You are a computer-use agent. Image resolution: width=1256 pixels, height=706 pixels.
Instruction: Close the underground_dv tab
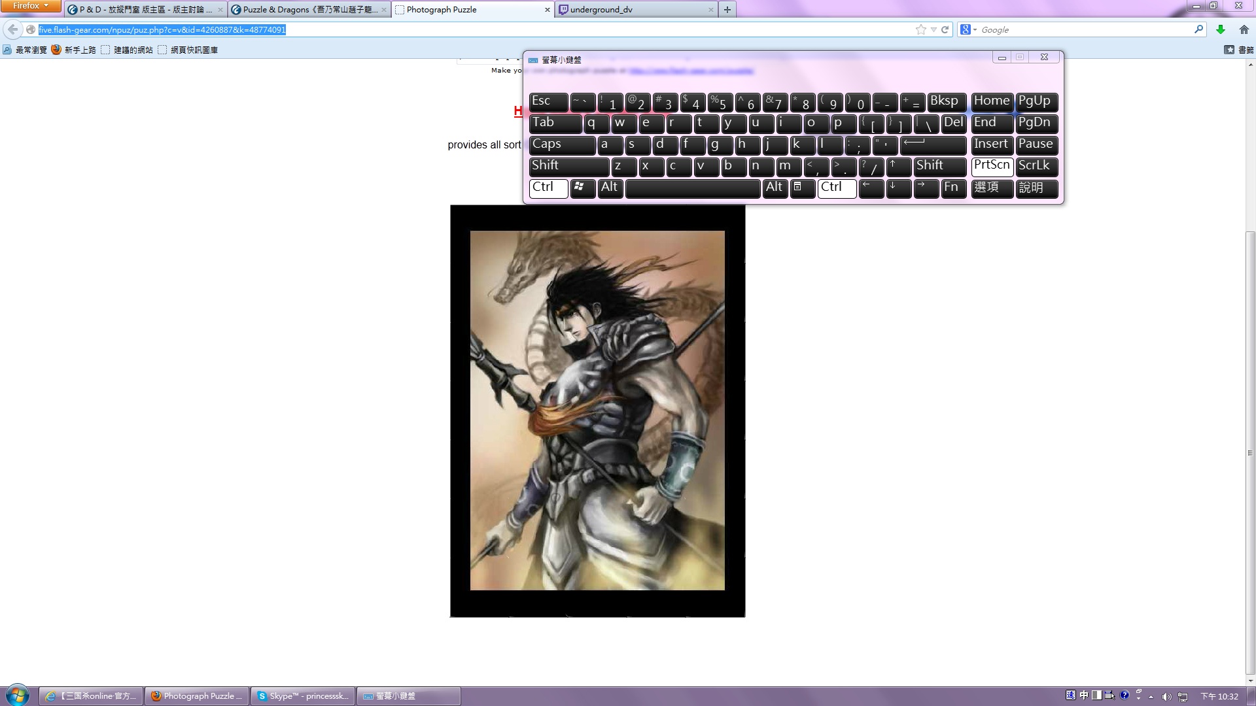[710, 10]
